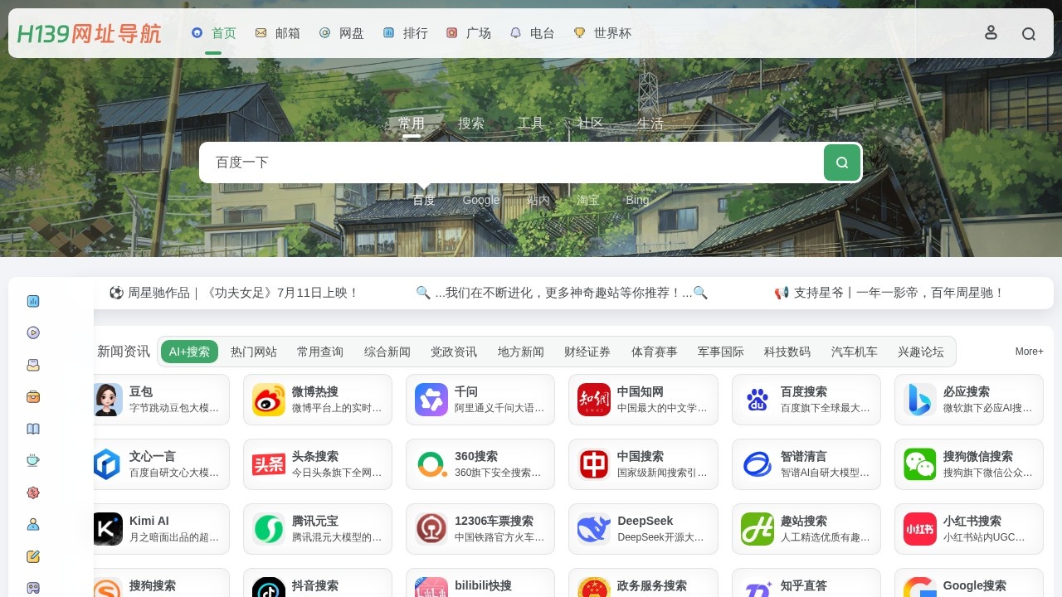Go to 首页 in the top navigation
Screen dimensions: 1062x597
click(x=214, y=33)
